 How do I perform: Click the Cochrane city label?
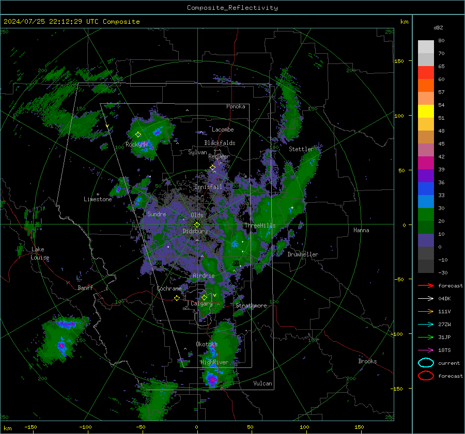pyautogui.click(x=169, y=288)
